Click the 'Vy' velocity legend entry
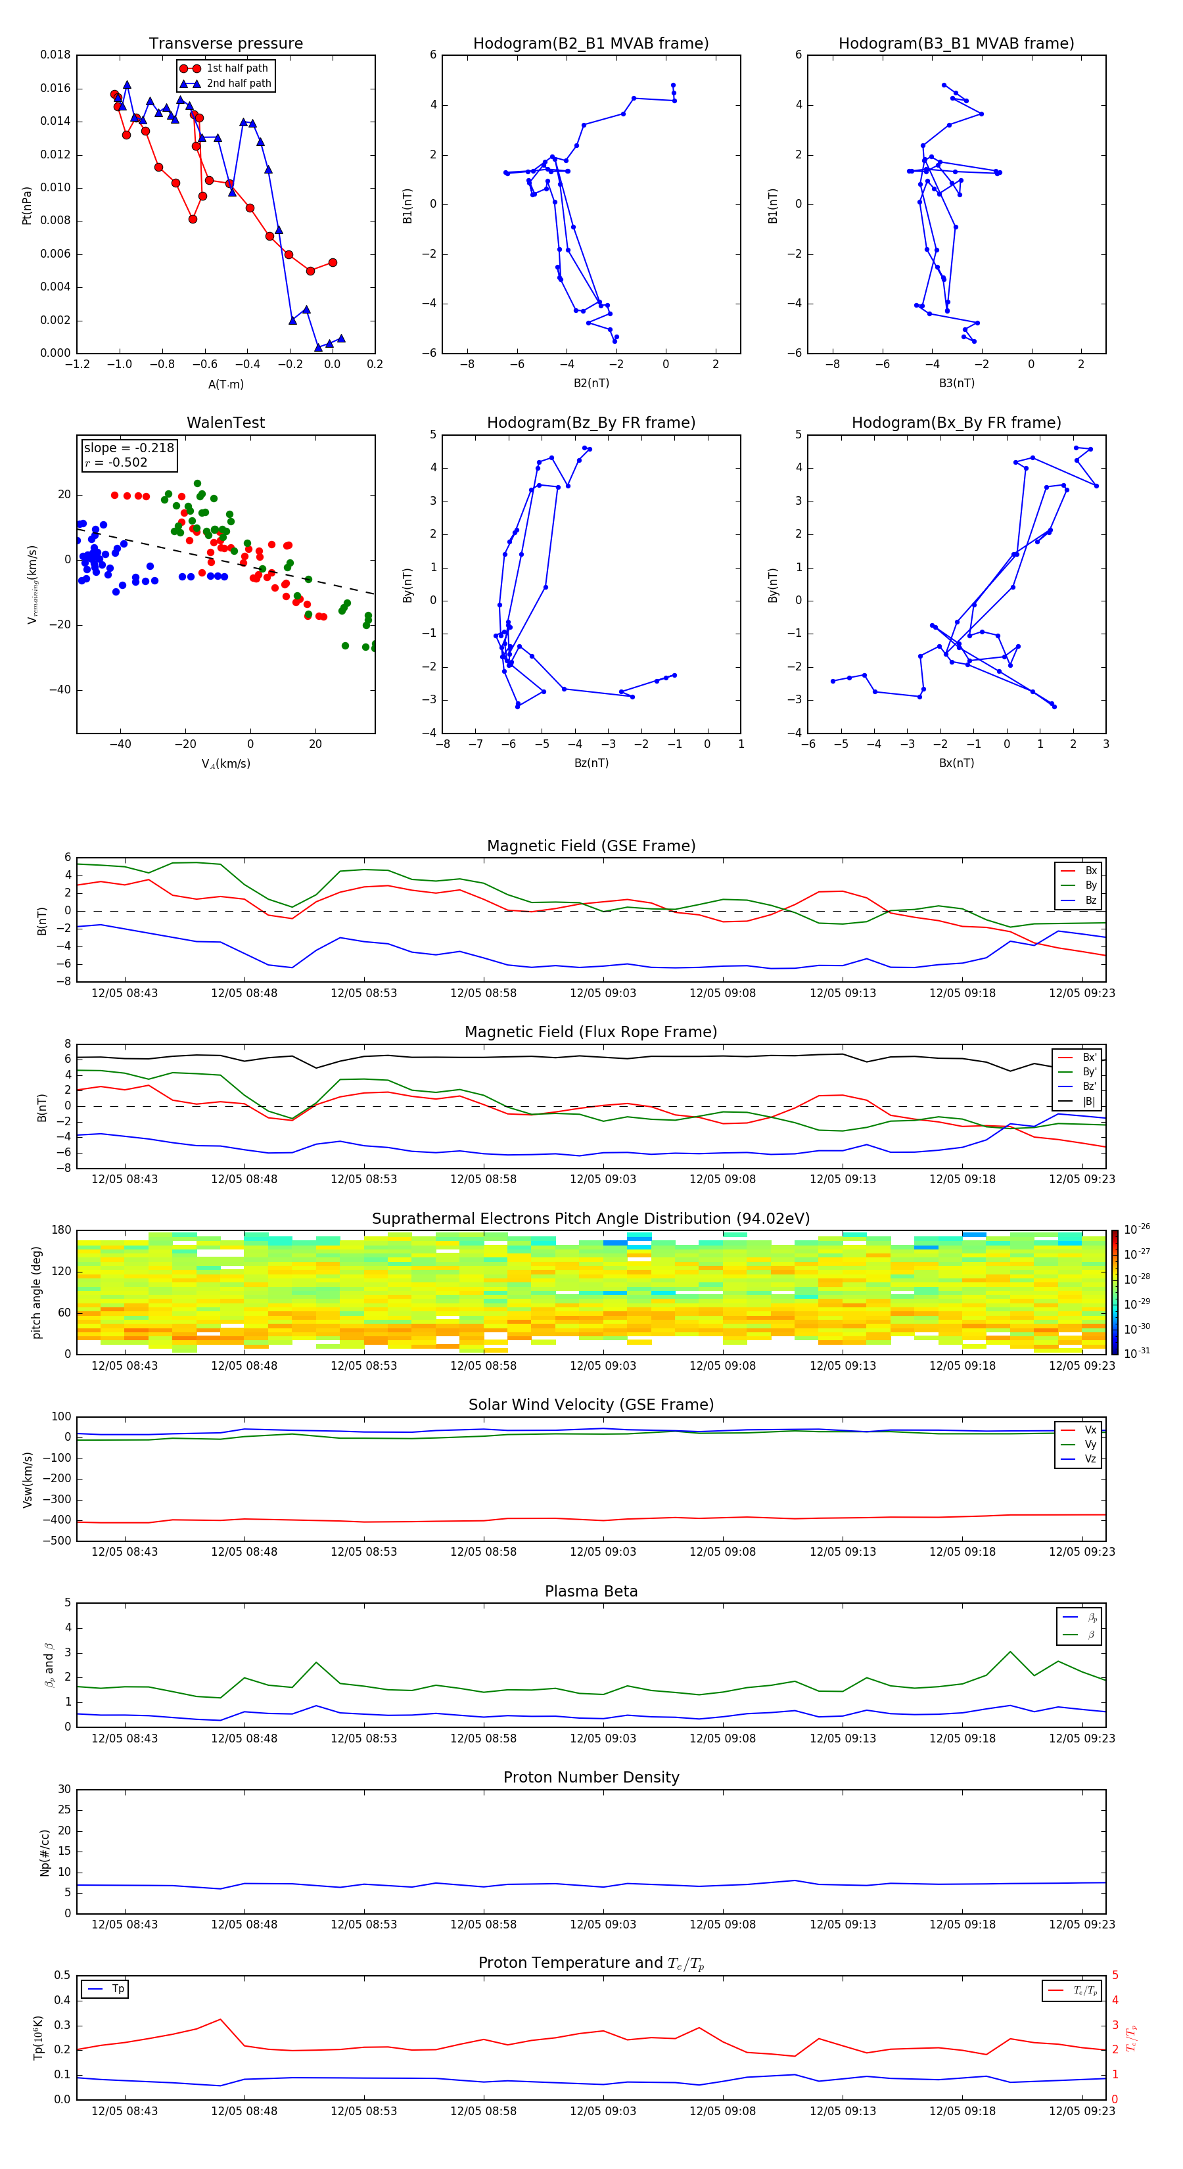The width and height of the screenshot is (1183, 2169). coord(1079,1444)
